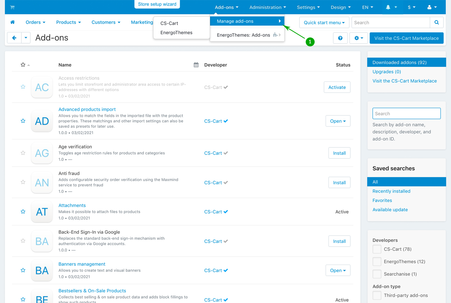Open the gear settings menu
The height and width of the screenshot is (303, 451).
[x=358, y=38]
